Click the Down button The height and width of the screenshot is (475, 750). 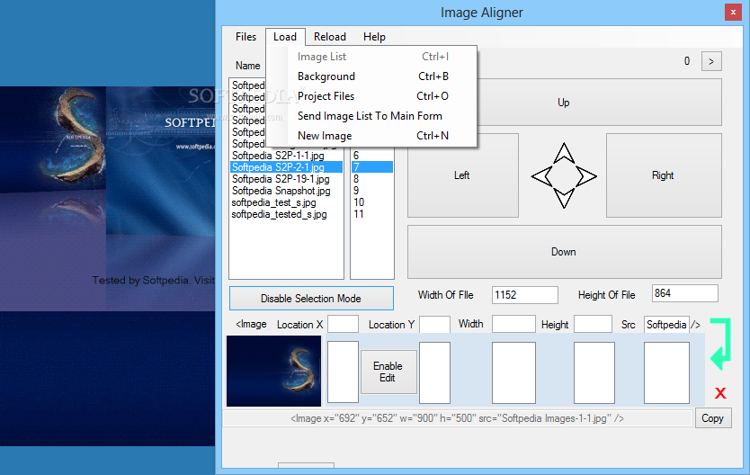pos(565,252)
